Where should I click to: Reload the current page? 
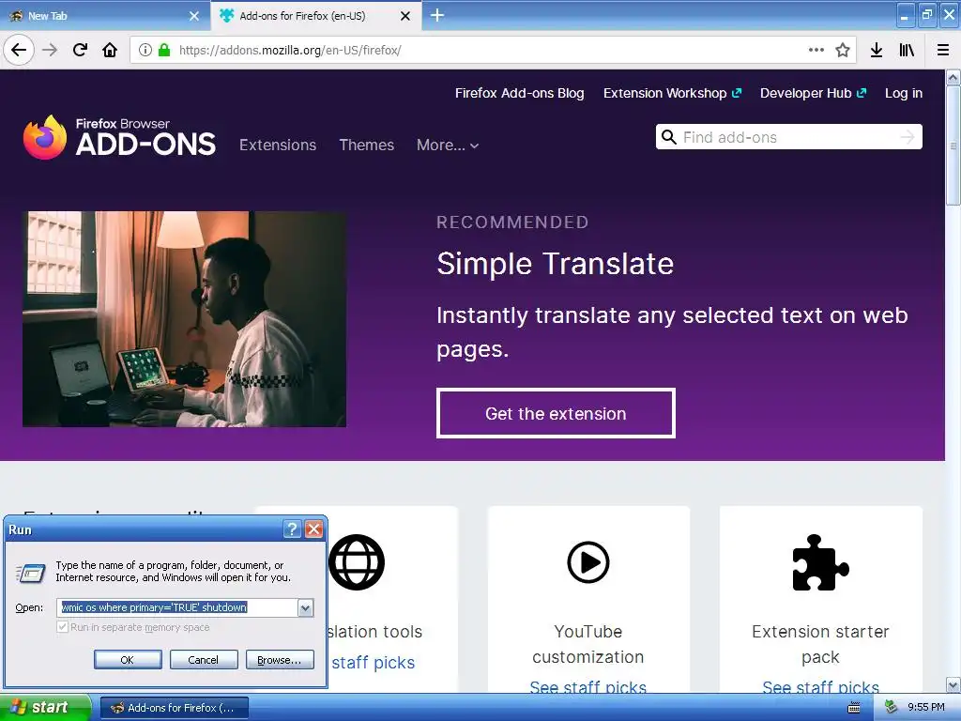(80, 50)
